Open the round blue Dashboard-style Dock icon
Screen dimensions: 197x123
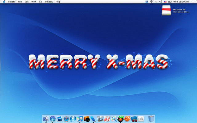[53, 119]
